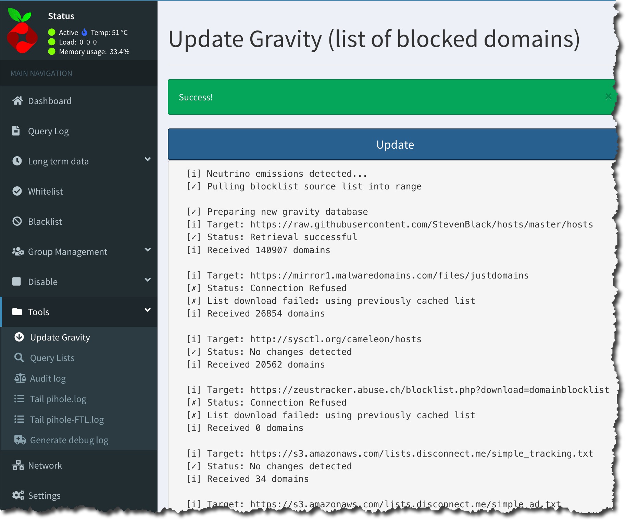
Task: Select the Dashboard home icon
Action: (x=17, y=100)
